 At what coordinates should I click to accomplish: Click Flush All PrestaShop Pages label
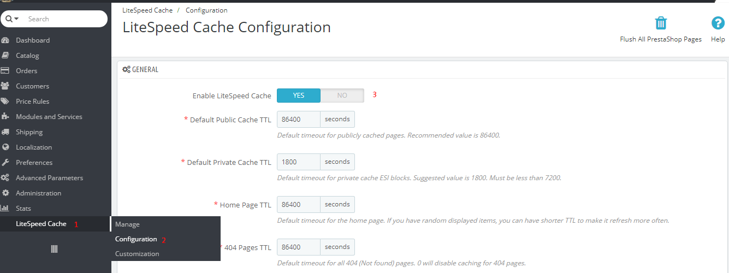[661, 39]
